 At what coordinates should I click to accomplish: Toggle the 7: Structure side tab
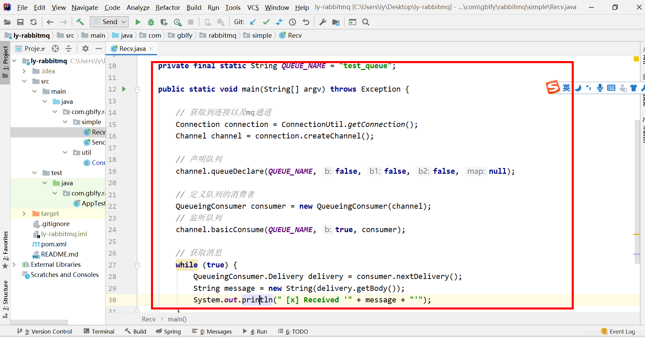(x=5, y=299)
